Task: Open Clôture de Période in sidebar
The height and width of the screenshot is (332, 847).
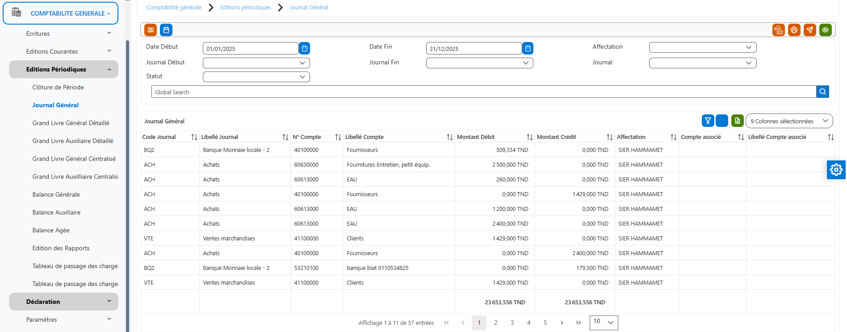Action: [x=58, y=87]
